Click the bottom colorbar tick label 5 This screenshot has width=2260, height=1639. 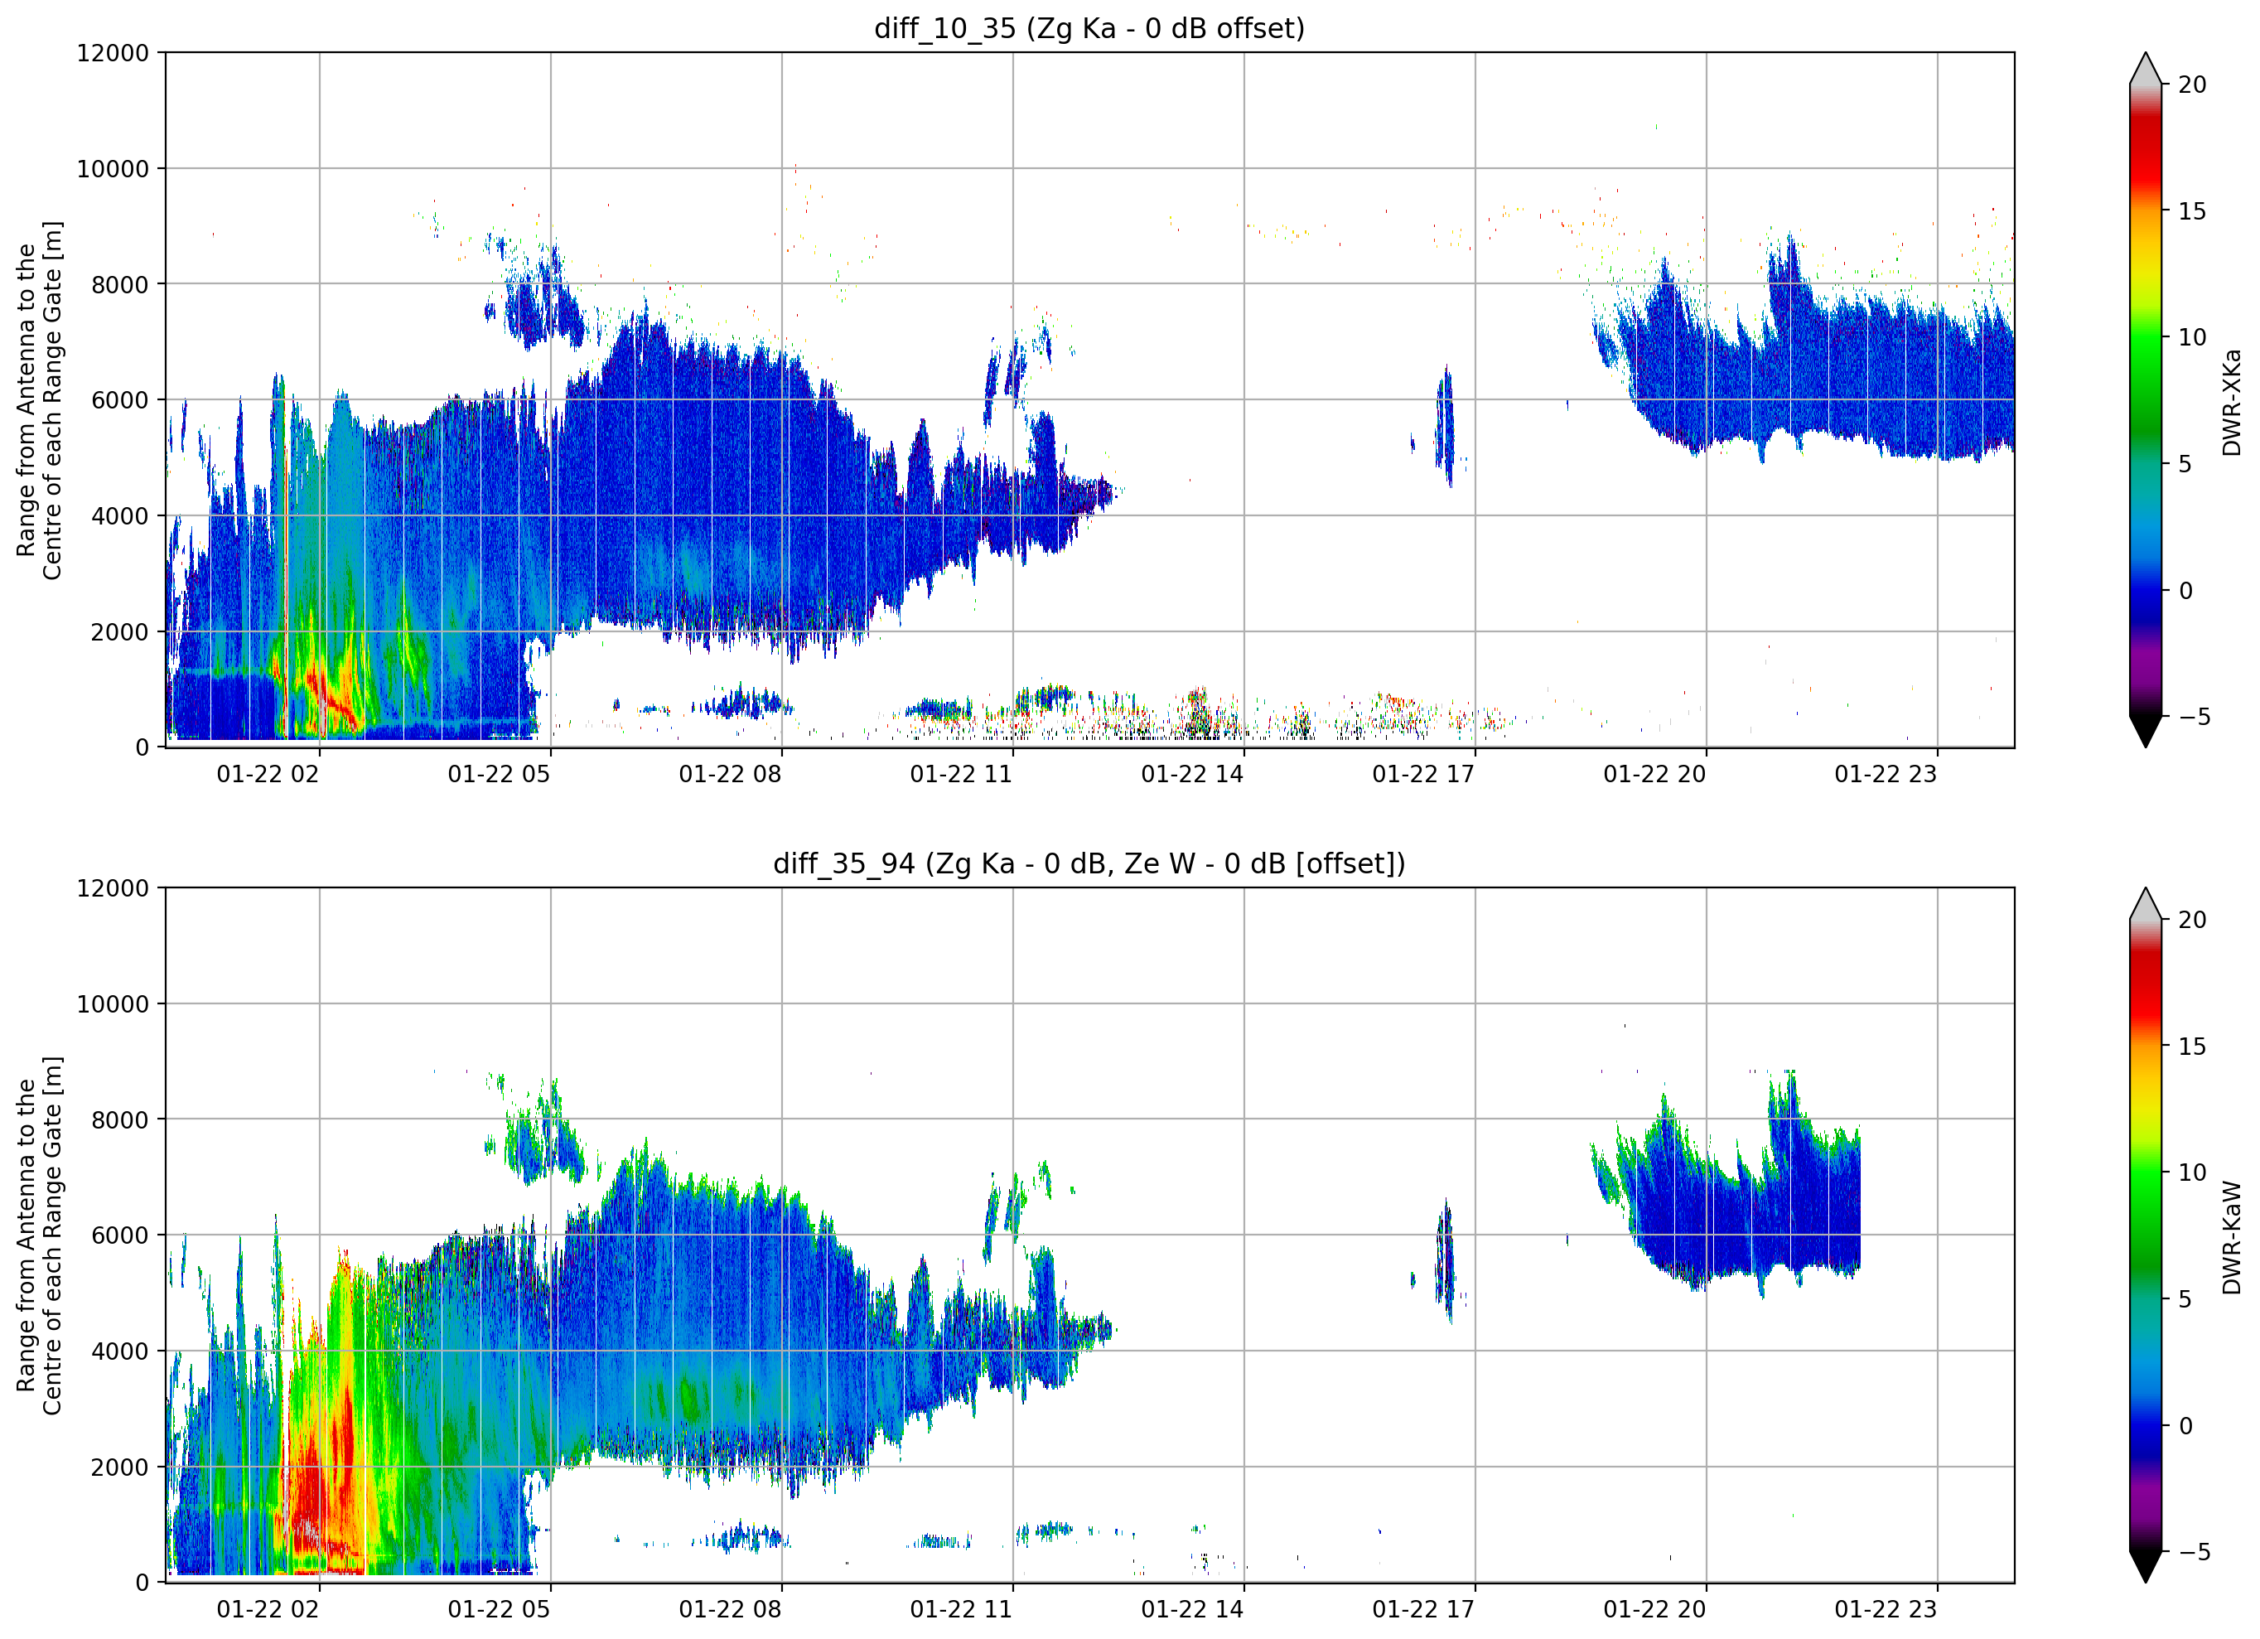point(2185,1299)
